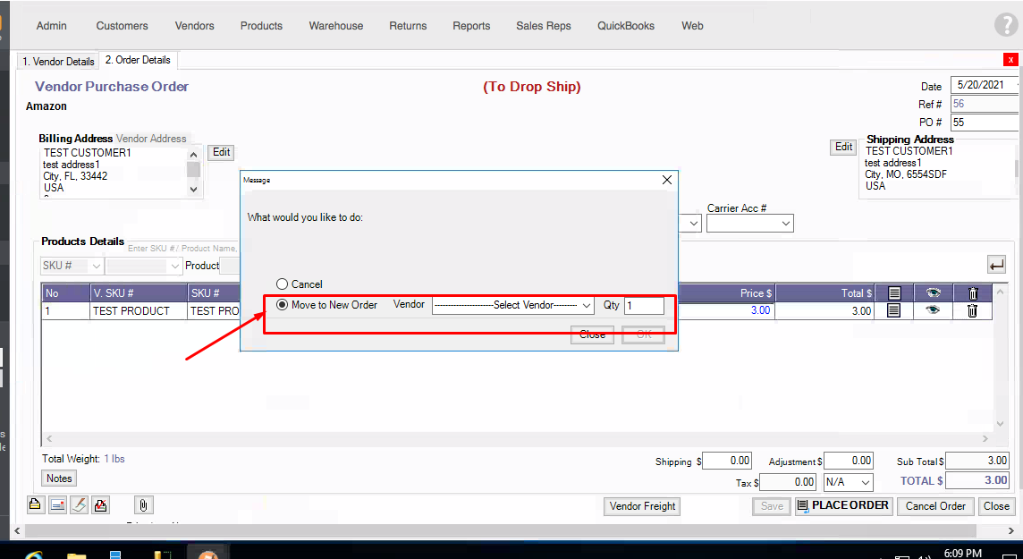Click the email envelope icon in bottom toolbar

[x=57, y=504]
